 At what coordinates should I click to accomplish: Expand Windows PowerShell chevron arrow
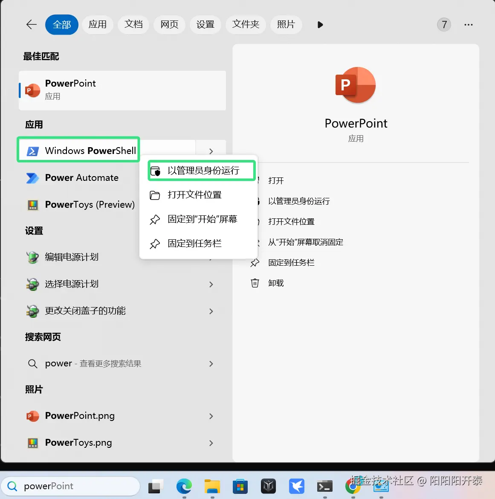pyautogui.click(x=211, y=151)
